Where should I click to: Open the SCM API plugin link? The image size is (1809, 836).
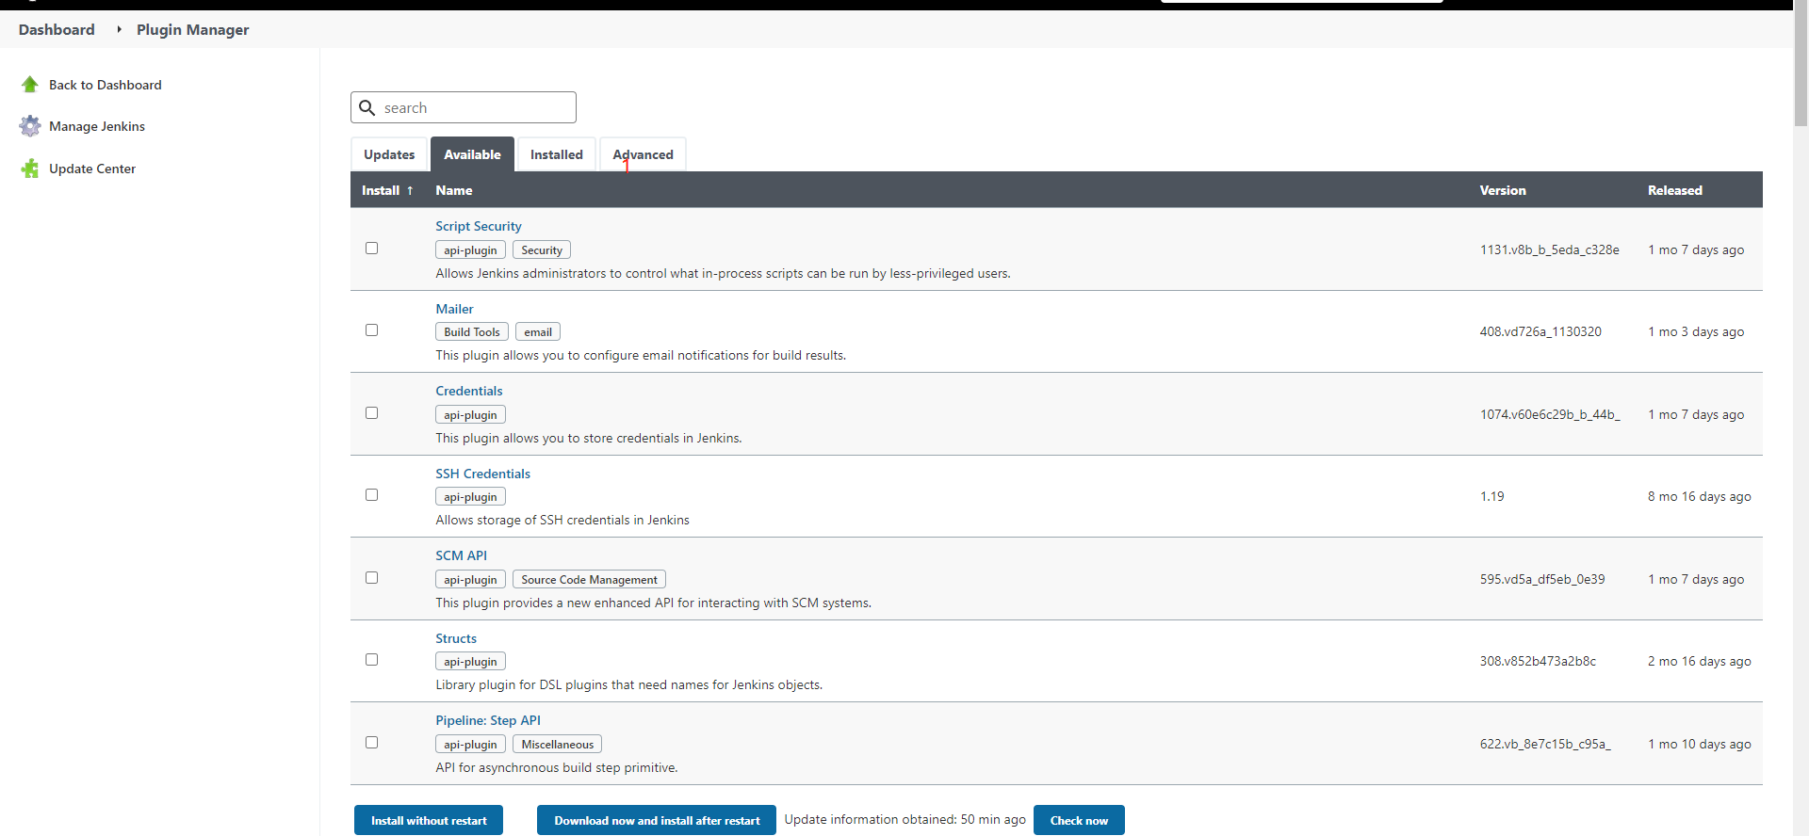[x=461, y=555]
